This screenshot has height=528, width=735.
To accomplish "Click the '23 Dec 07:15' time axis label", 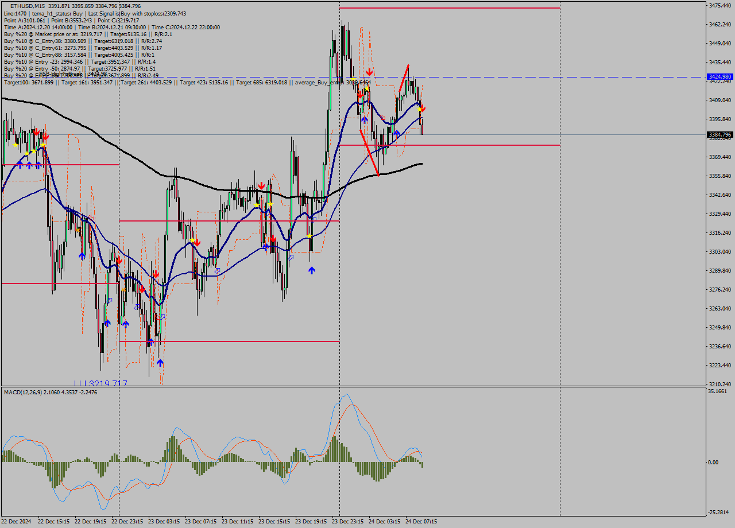I will click(200, 522).
